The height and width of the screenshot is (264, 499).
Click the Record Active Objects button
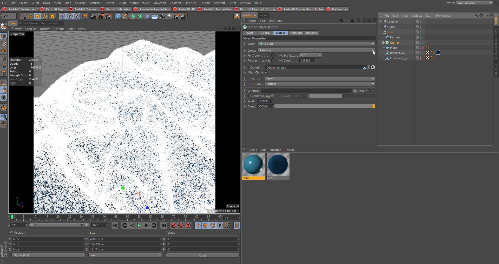pos(174,225)
